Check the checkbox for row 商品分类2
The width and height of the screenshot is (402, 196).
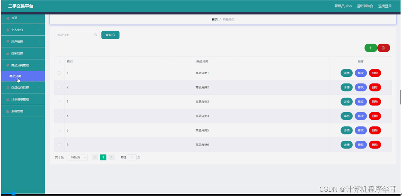[x=59, y=87]
